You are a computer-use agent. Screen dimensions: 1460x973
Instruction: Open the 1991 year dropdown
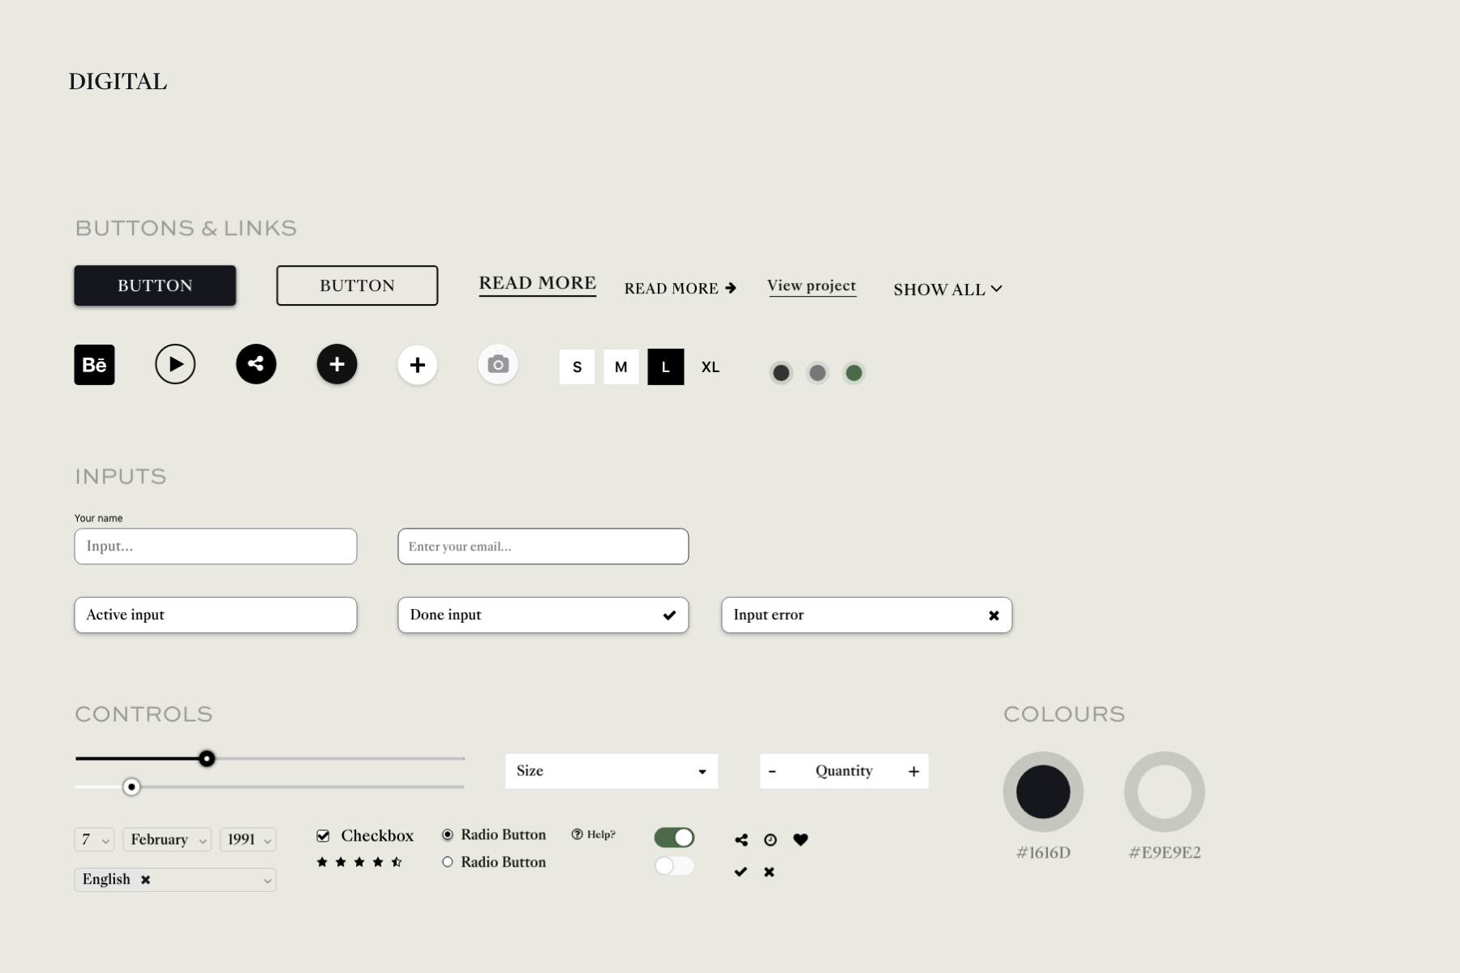click(x=248, y=839)
